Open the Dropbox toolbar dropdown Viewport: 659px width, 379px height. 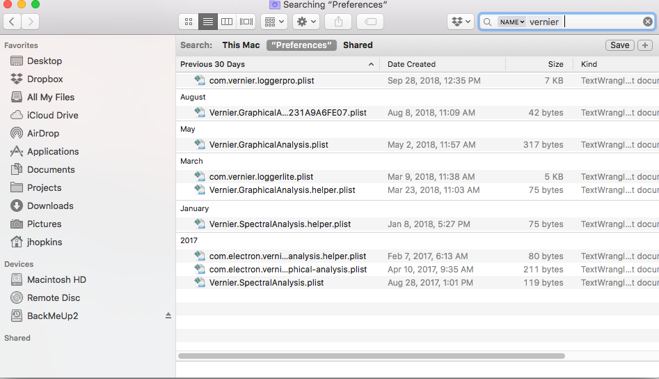tap(461, 22)
